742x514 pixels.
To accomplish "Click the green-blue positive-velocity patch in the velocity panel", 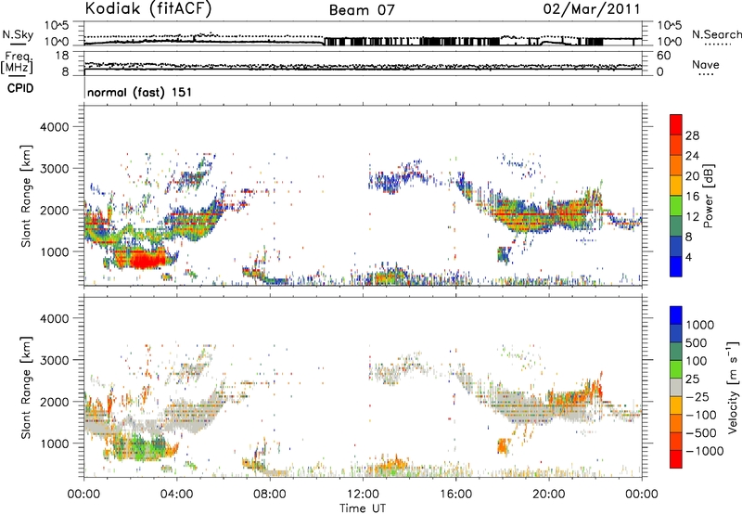I will (142, 448).
